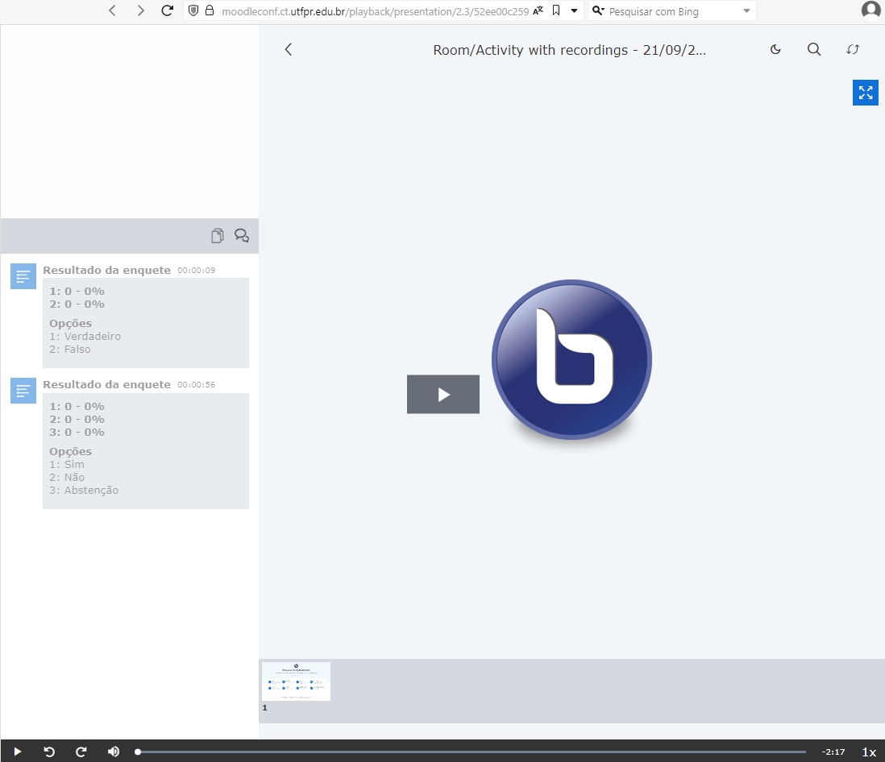Open the tracker shield icon in address bar
885x762 pixels.
[x=193, y=10]
